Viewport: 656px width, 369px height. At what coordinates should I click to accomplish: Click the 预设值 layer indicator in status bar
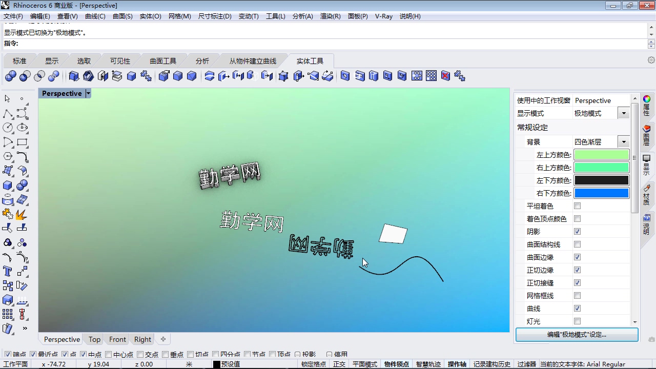click(x=227, y=364)
